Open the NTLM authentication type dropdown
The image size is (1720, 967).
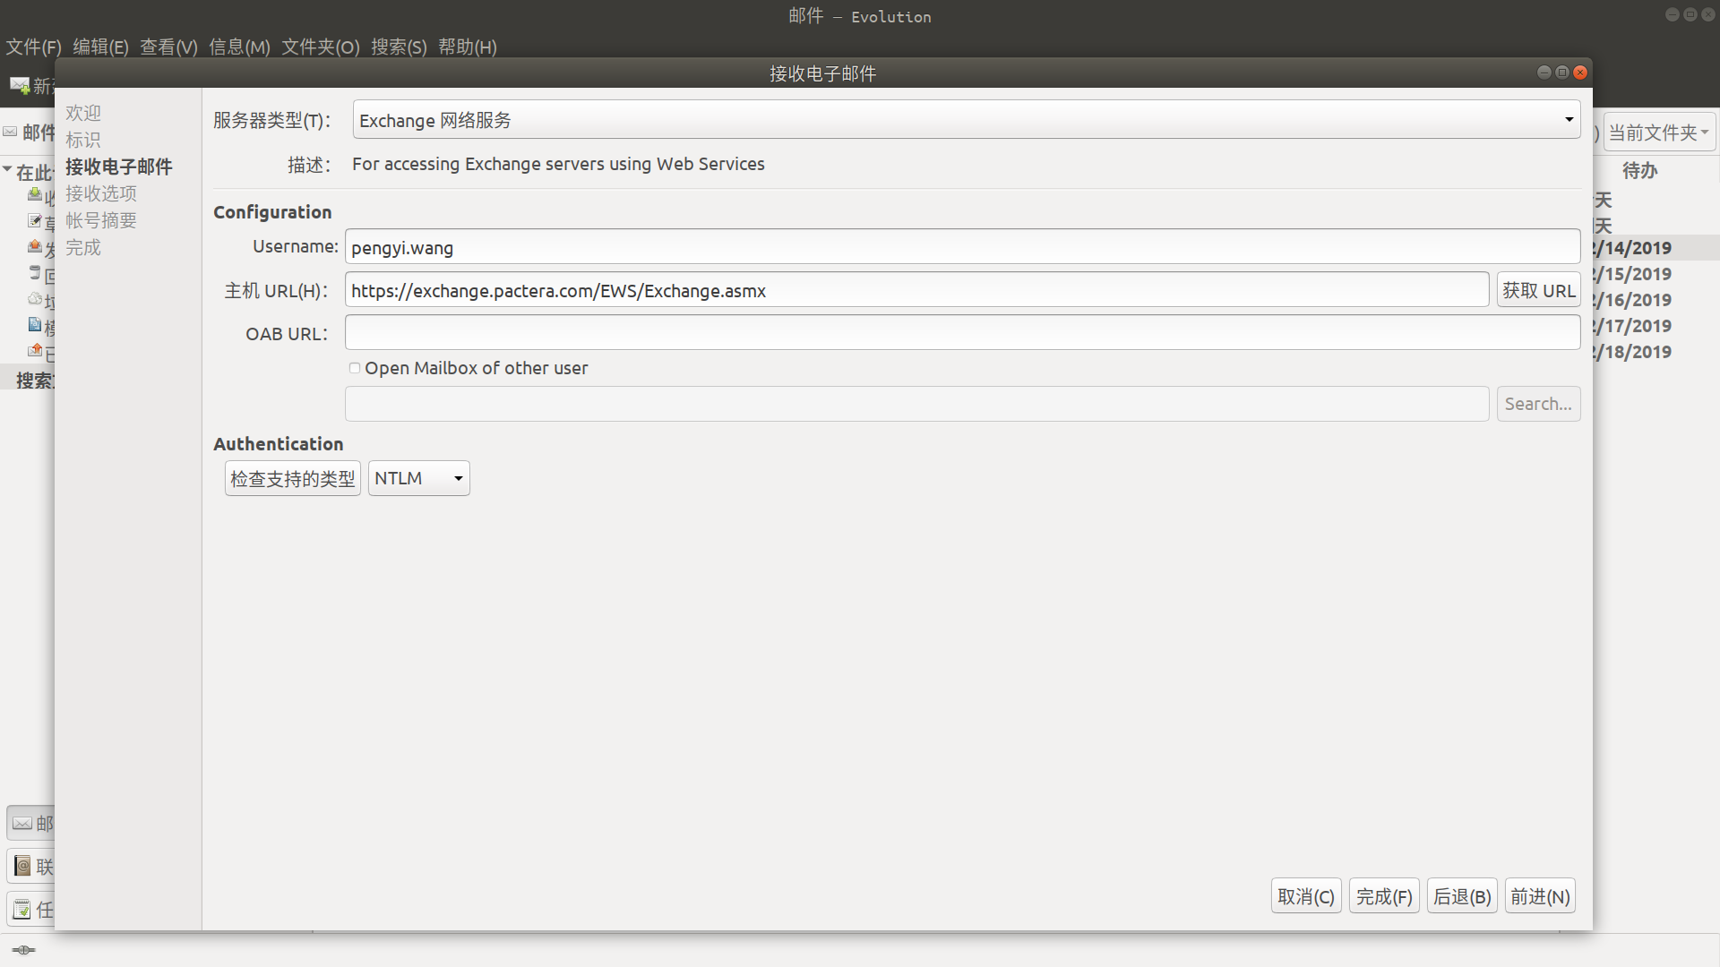(x=418, y=478)
